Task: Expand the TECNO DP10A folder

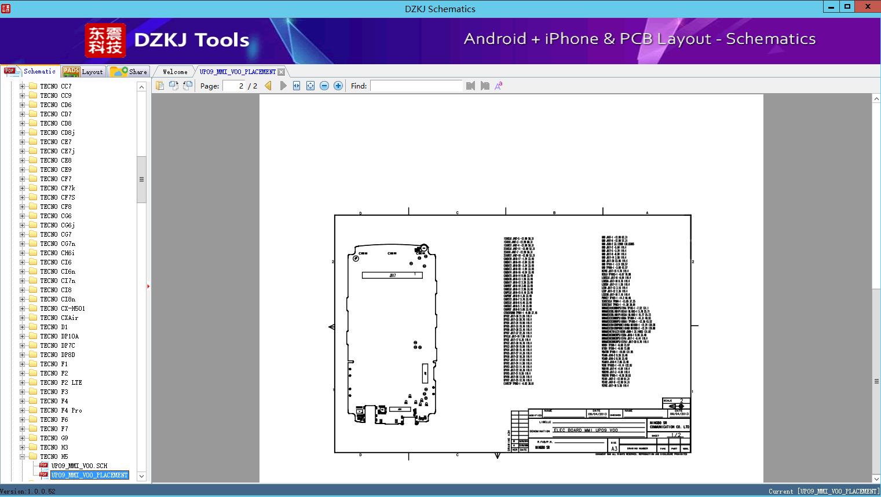Action: [x=22, y=336]
